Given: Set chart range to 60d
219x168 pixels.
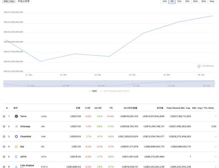Looking at the screenshot, I should (x=195, y=1).
